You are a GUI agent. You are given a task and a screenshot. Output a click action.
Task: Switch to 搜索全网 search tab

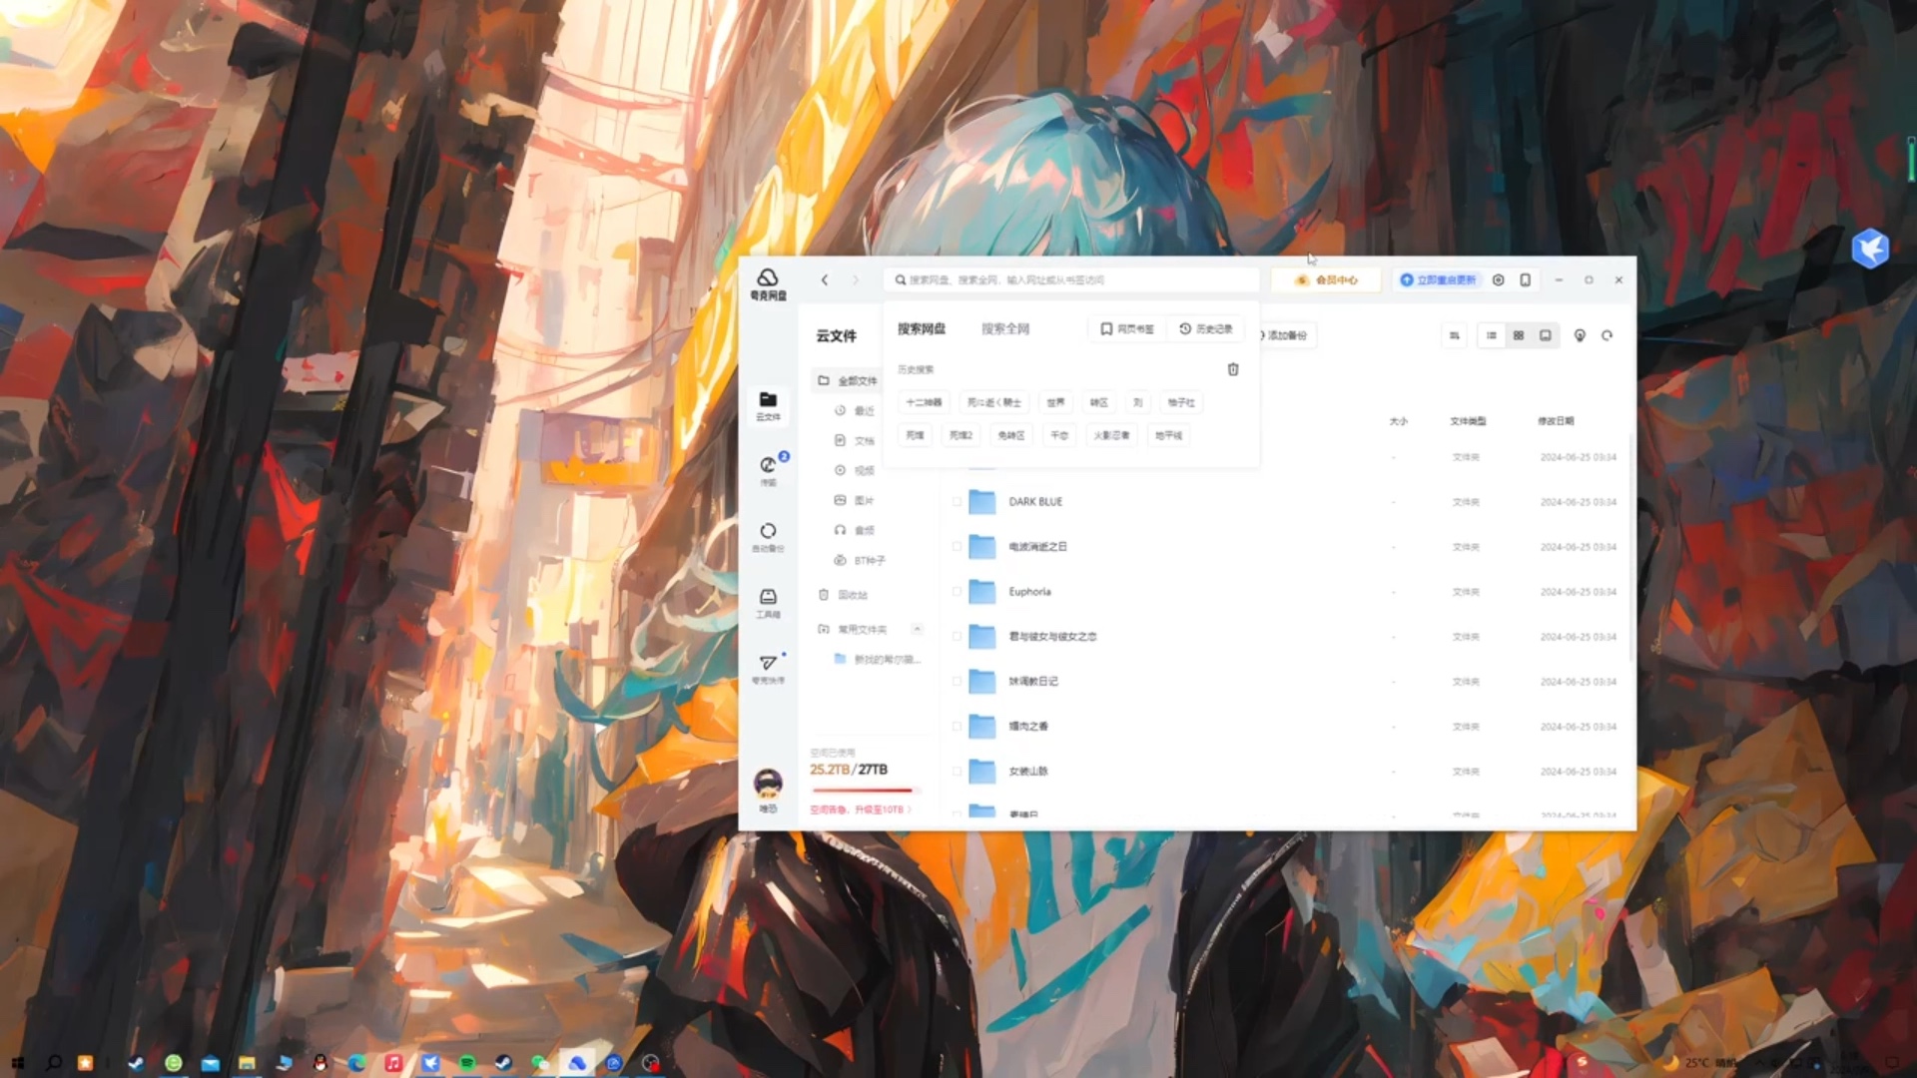tap(1004, 328)
